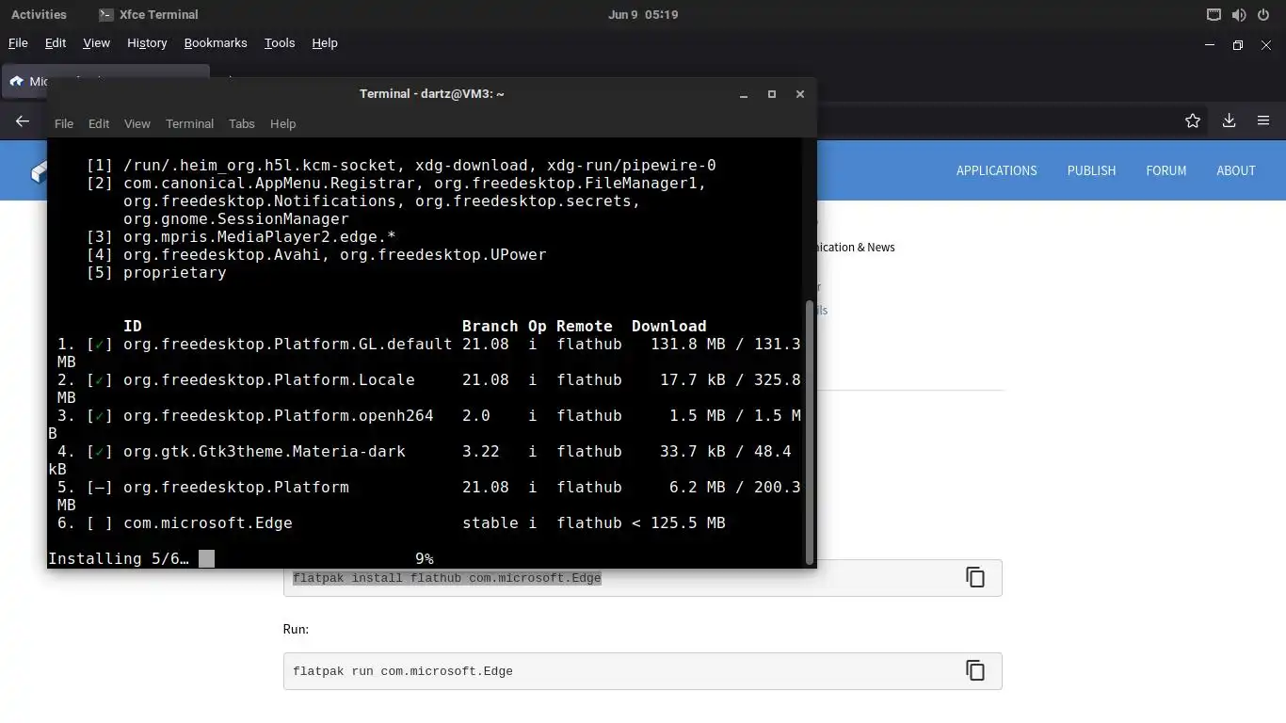This screenshot has width=1286, height=723.
Task: Click the screen display icon in top bar
Action: pos(1214,15)
